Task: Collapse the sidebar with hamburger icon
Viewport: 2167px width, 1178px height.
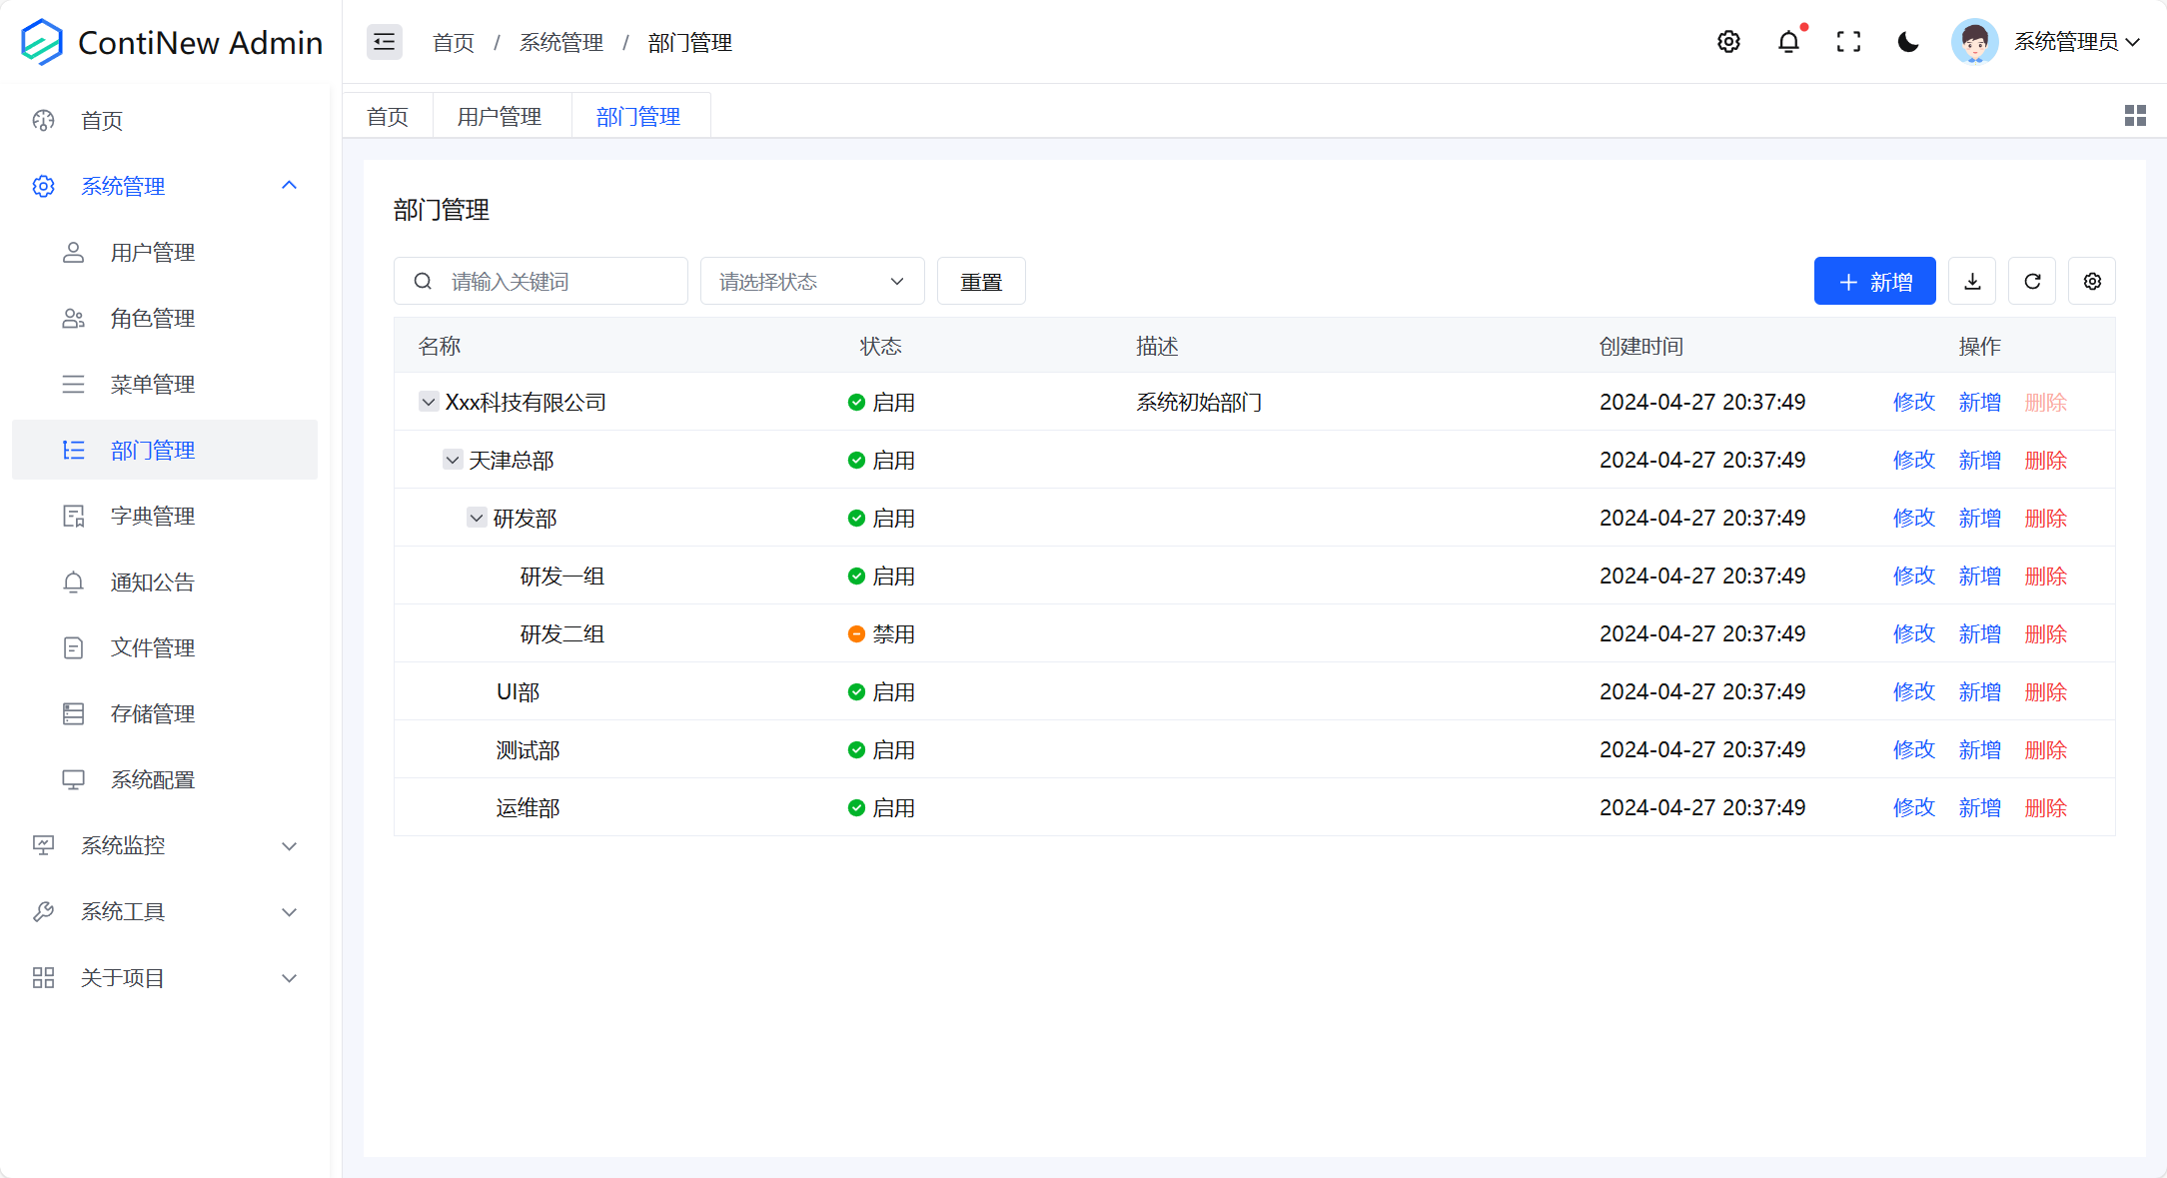Action: coord(384,41)
